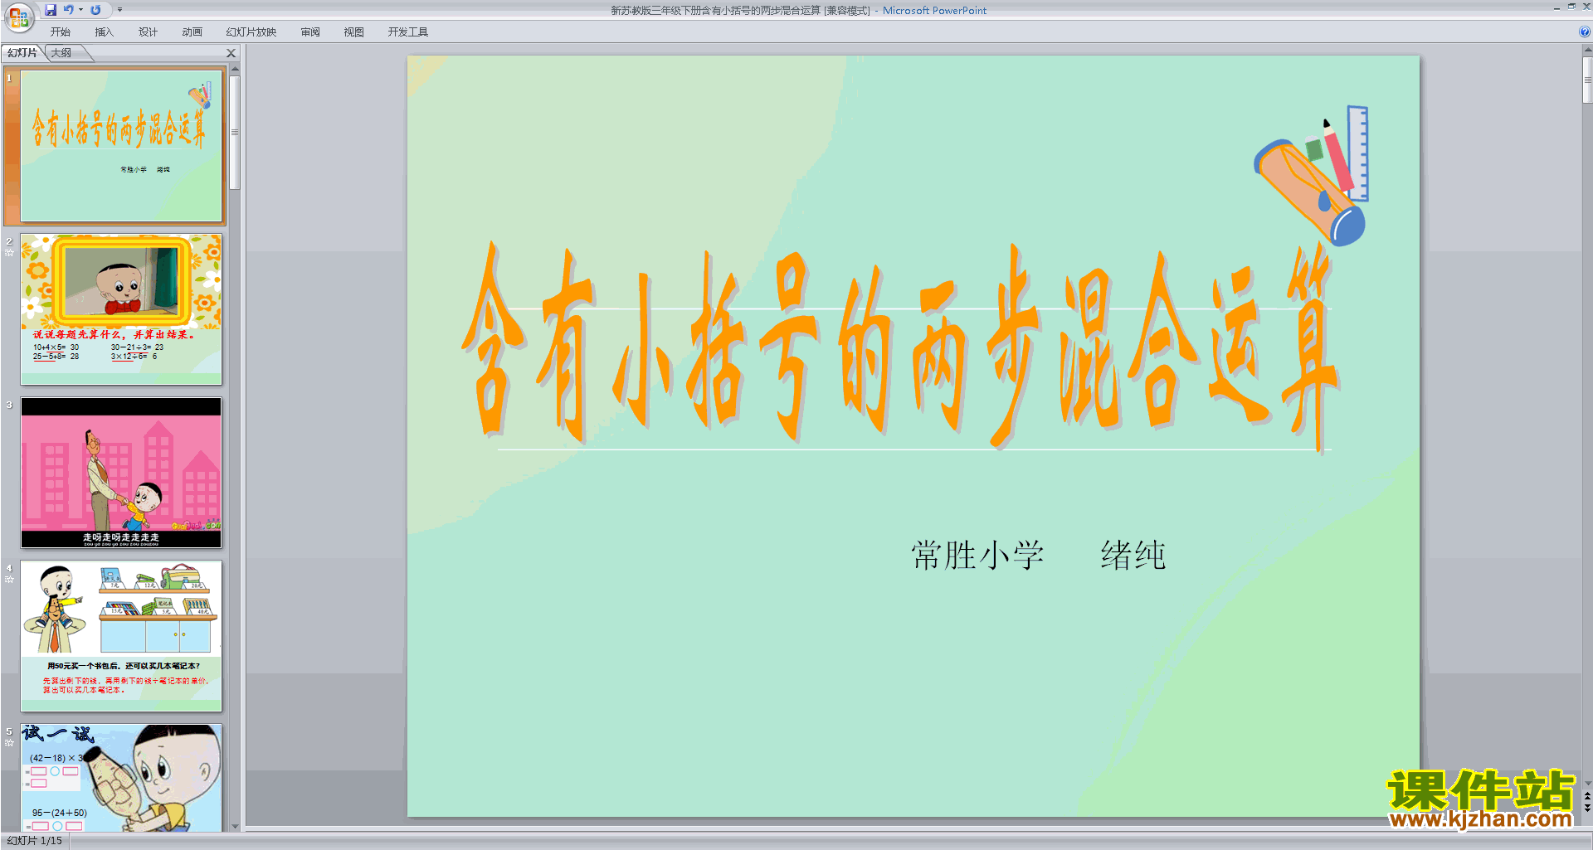Click the blue Help question mark icon
1593x850 pixels.
(1585, 32)
